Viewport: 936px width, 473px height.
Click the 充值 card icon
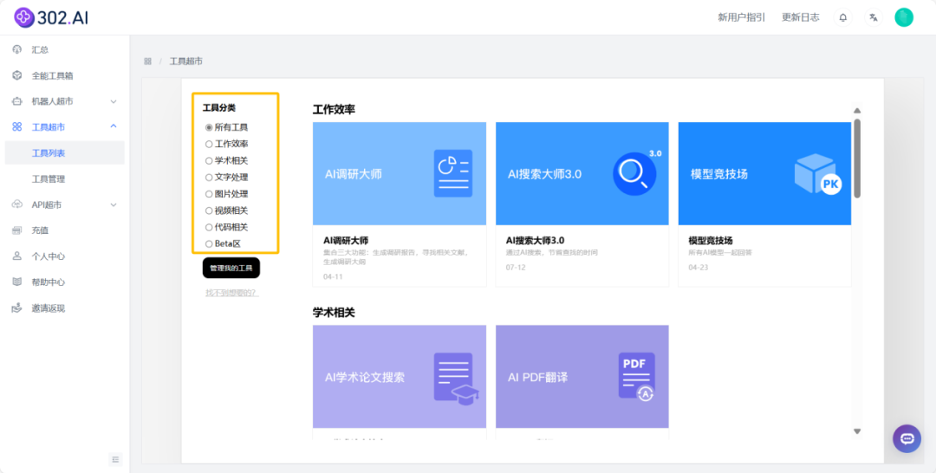pyautogui.click(x=17, y=230)
